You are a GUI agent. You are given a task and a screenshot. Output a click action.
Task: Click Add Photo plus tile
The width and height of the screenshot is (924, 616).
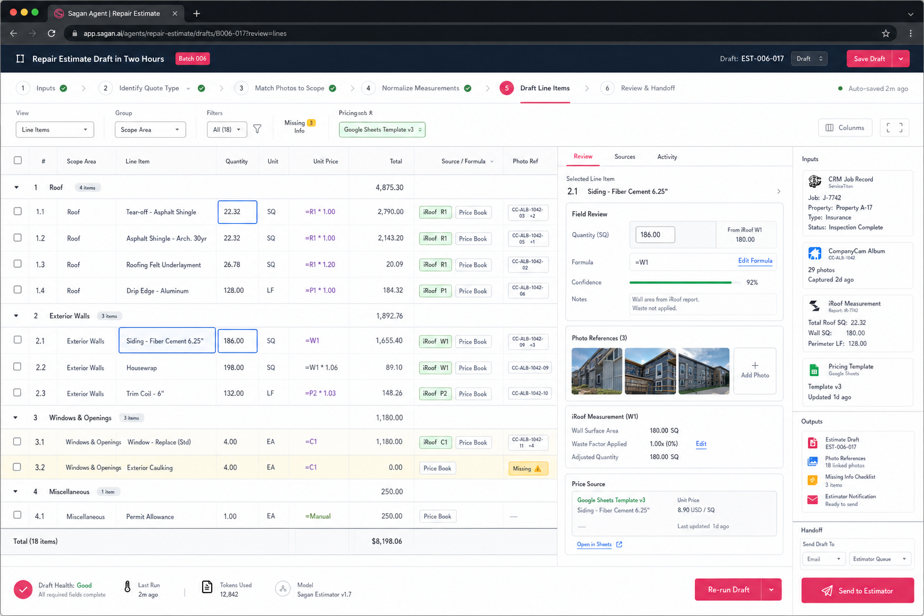coord(755,371)
